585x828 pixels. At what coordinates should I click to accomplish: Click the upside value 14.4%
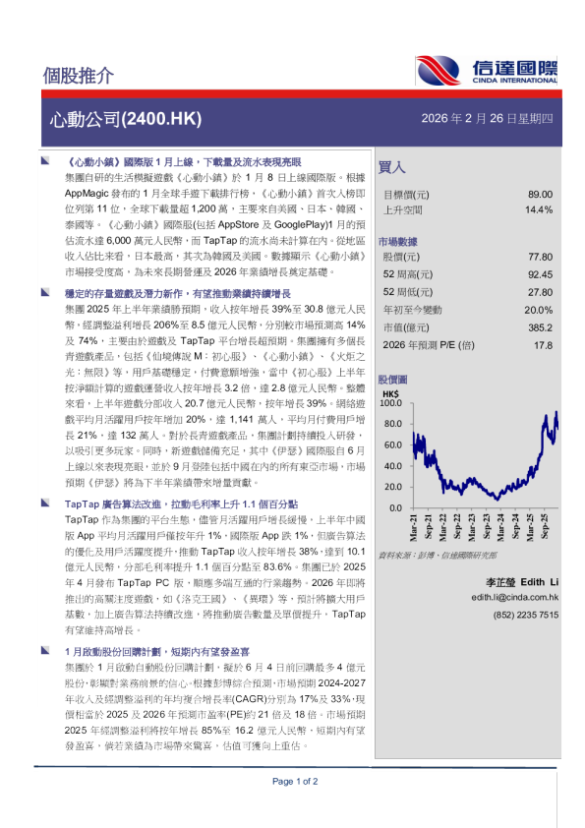tap(539, 210)
